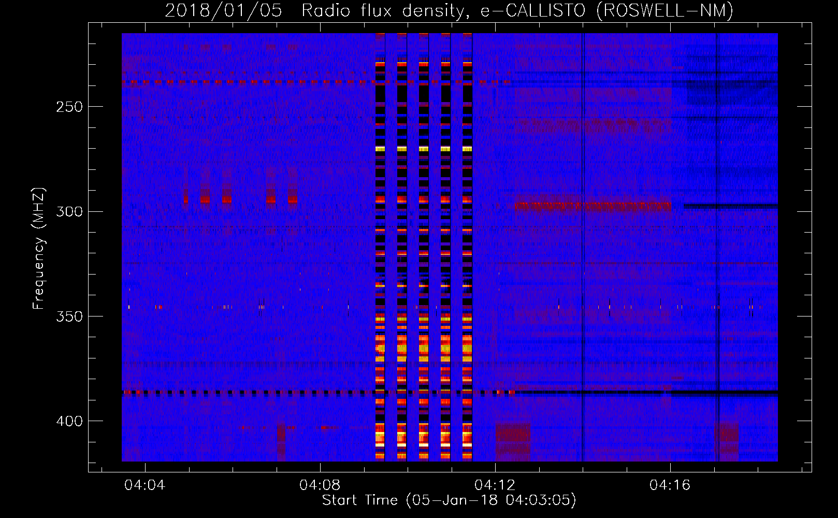This screenshot has width=838, height=518.
Task: Click the 300 frequency tick label
Action: pyautogui.click(x=69, y=211)
